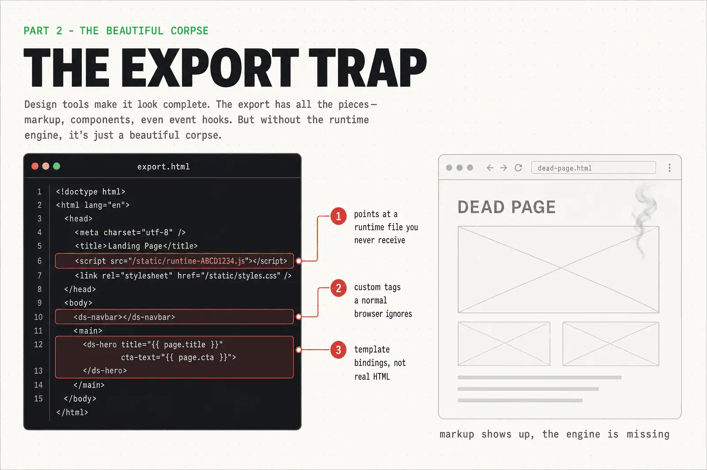Click the html lang="en" line

[93, 205]
